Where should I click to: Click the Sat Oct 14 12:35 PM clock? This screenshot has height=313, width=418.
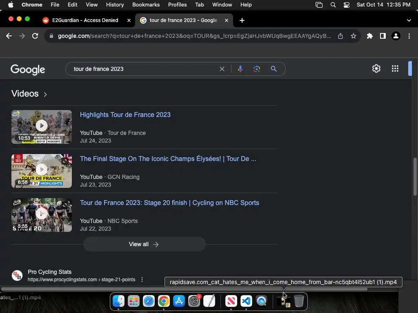pyautogui.click(x=383, y=4)
